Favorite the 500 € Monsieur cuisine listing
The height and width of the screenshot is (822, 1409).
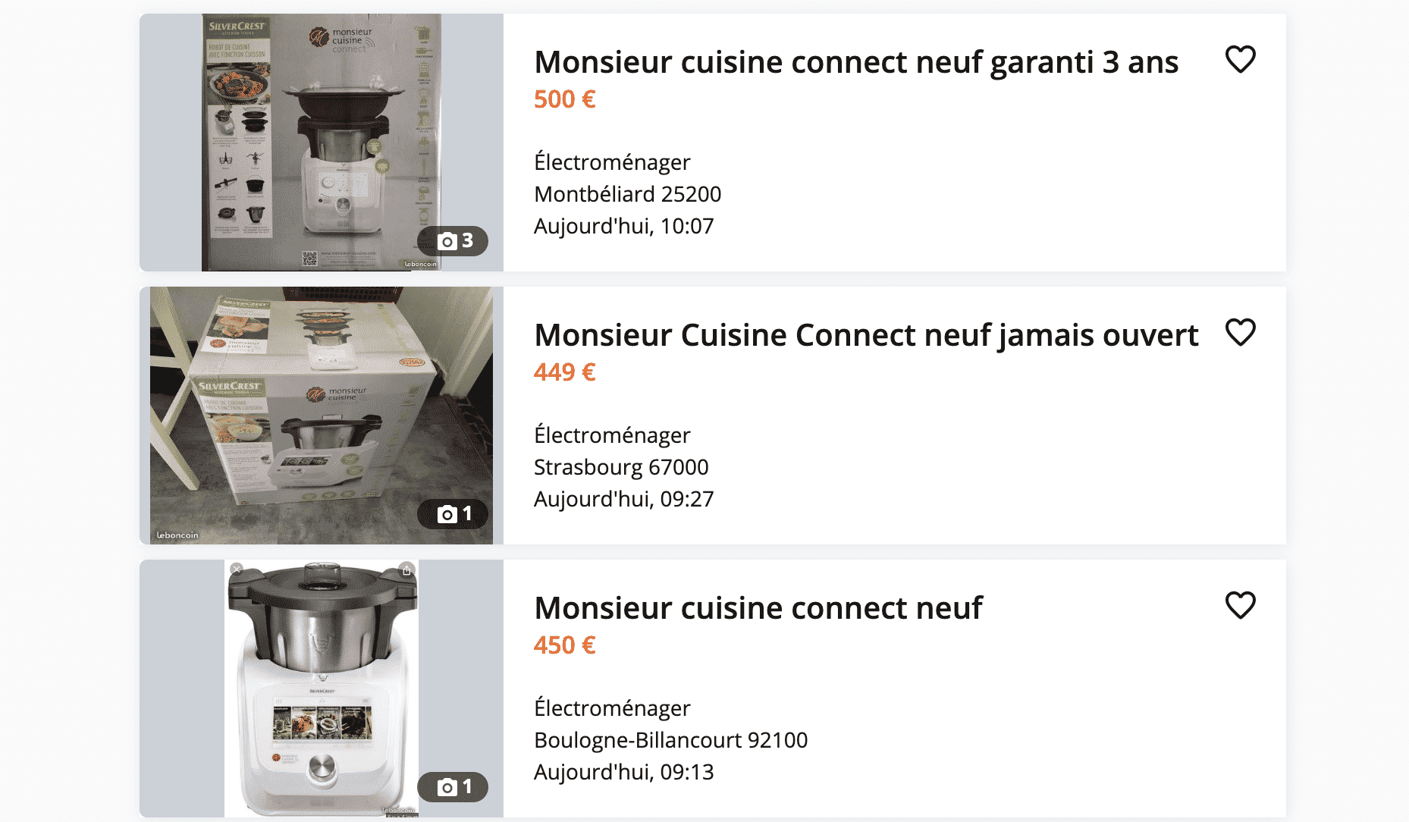(x=1241, y=59)
